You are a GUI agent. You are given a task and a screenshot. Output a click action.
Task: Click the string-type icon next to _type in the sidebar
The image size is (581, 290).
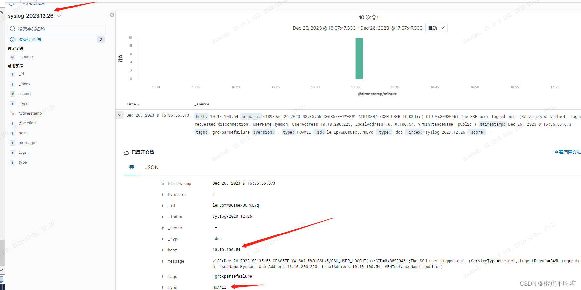[13, 104]
